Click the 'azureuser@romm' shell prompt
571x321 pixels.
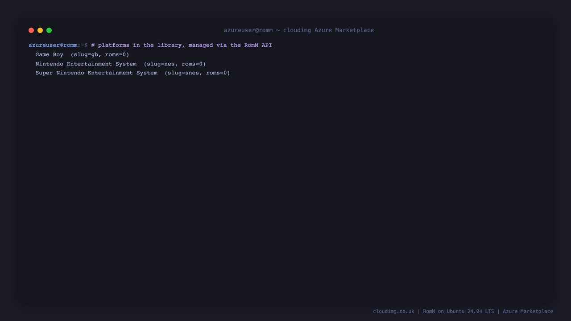click(x=53, y=45)
